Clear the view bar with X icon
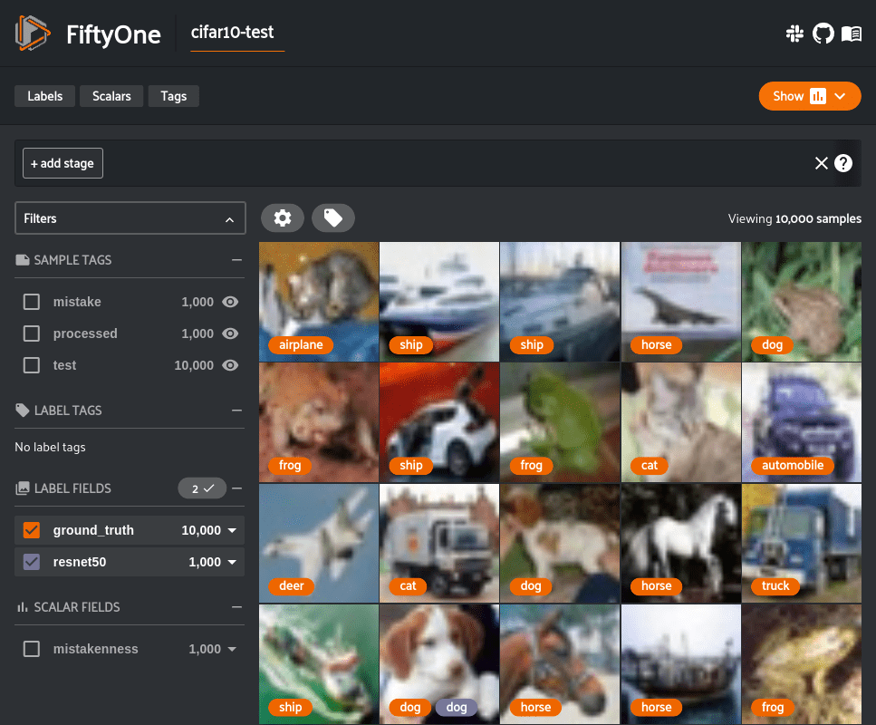The width and height of the screenshot is (876, 725). pyautogui.click(x=822, y=163)
